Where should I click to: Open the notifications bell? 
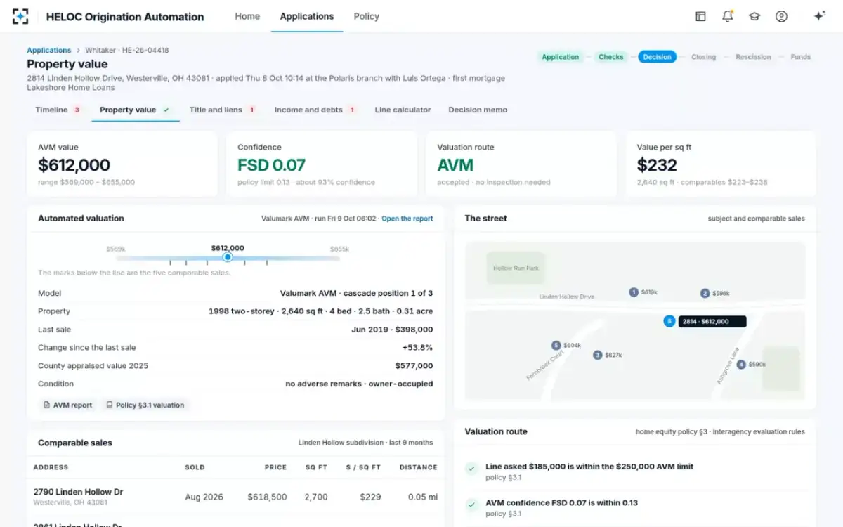click(728, 16)
